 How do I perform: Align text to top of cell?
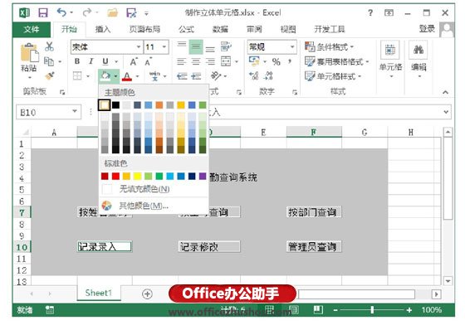pyautogui.click(x=182, y=45)
